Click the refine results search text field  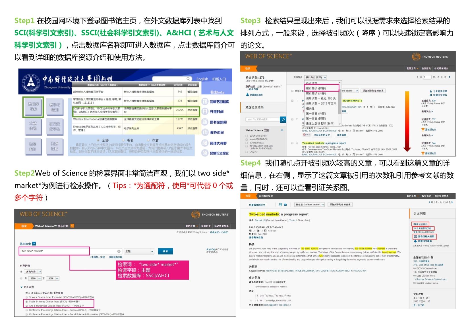[262, 120]
